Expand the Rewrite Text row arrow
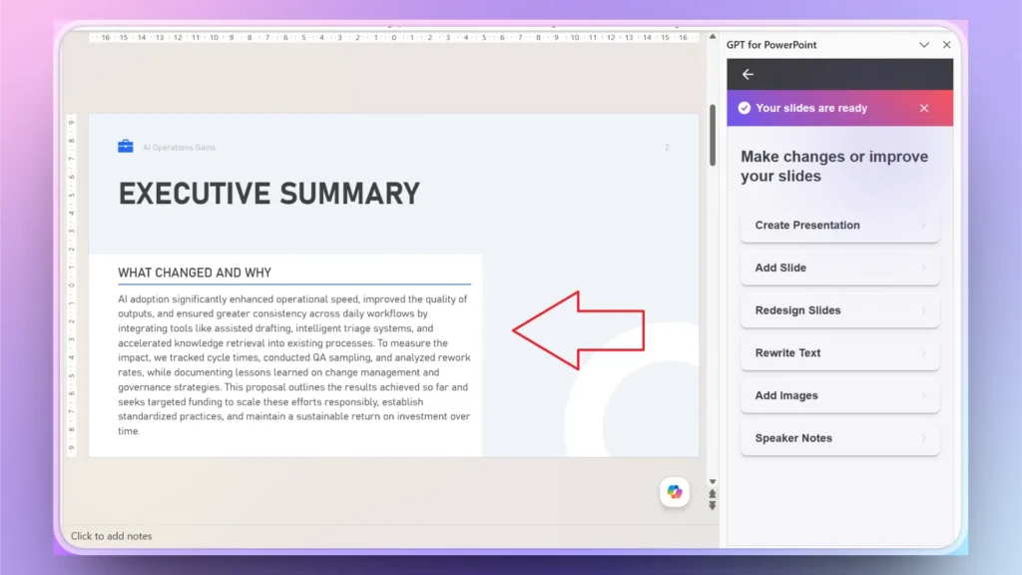Viewport: 1022px width, 575px height. (923, 352)
